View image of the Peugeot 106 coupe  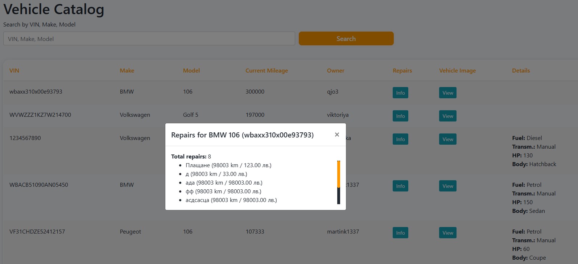click(447, 233)
